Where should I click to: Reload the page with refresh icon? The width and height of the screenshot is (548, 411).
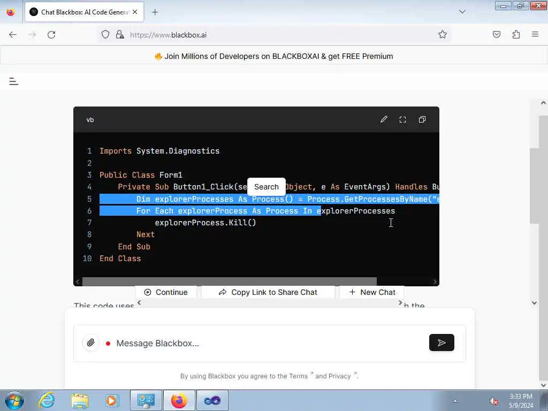tap(51, 35)
